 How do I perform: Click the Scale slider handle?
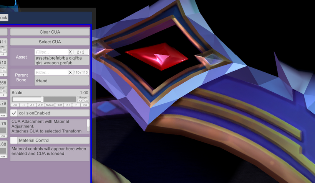coord(42,99)
